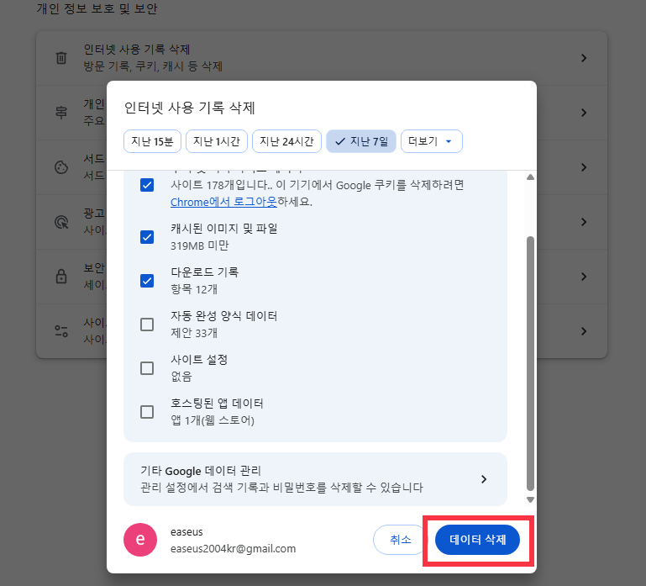The image size is (646, 586).
Task: Click the 데이터 삭제 button
Action: 477,540
